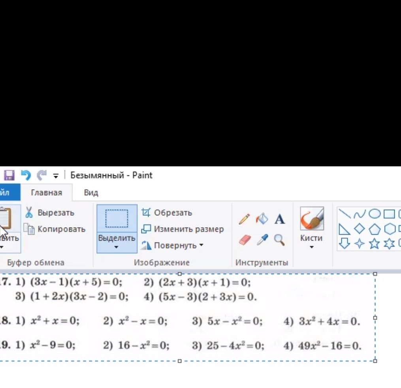The width and height of the screenshot is (401, 388).
Task: Select the Magnifier tool
Action: (x=279, y=240)
